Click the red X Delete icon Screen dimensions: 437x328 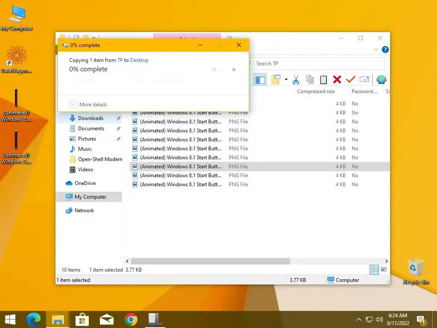click(337, 79)
